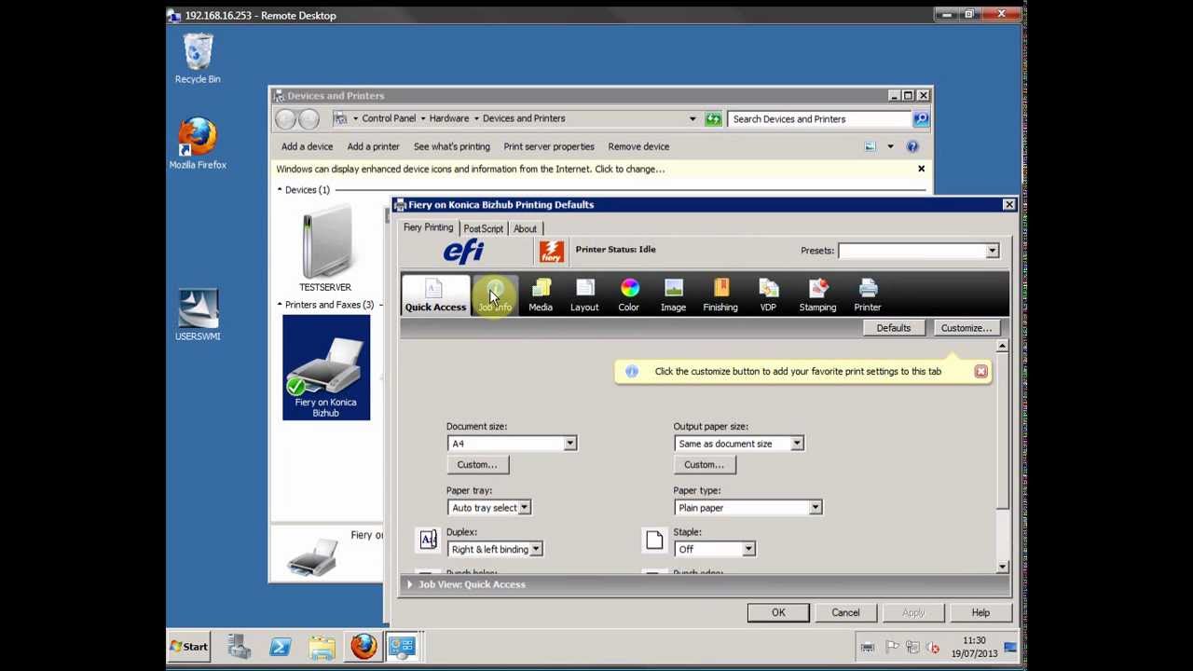The image size is (1193, 671).
Task: Open Server Manager icon in taskbar
Action: pyautogui.click(x=240, y=646)
